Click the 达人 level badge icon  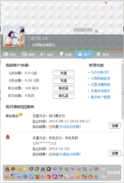click(x=35, y=38)
